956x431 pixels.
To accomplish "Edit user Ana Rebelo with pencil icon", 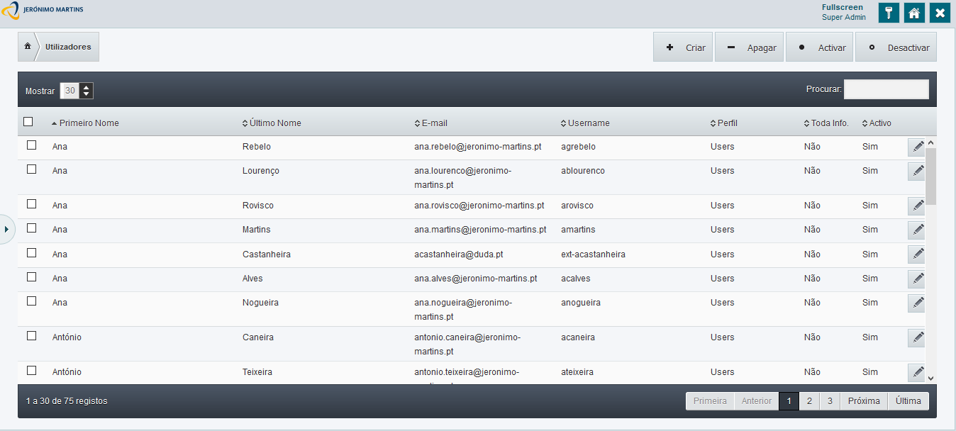I will point(917,147).
